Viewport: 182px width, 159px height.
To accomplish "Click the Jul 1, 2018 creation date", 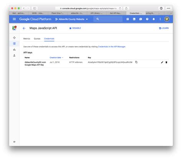I will click(55, 62).
